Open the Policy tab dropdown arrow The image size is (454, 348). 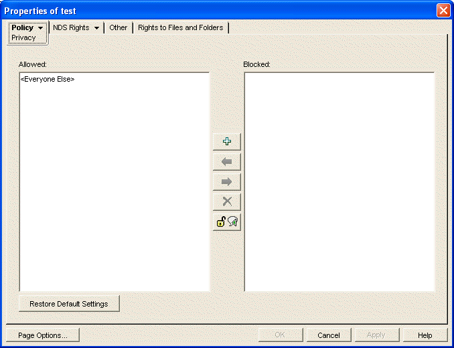(x=41, y=28)
